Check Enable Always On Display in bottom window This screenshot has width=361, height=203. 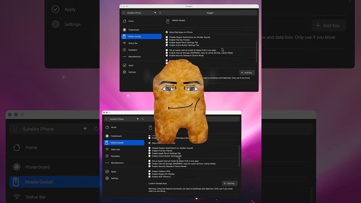pos(149,174)
